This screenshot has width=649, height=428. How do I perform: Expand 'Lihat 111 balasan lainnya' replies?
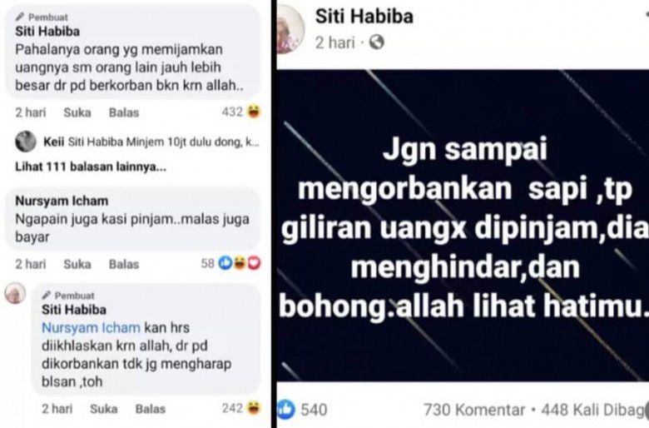(x=91, y=167)
